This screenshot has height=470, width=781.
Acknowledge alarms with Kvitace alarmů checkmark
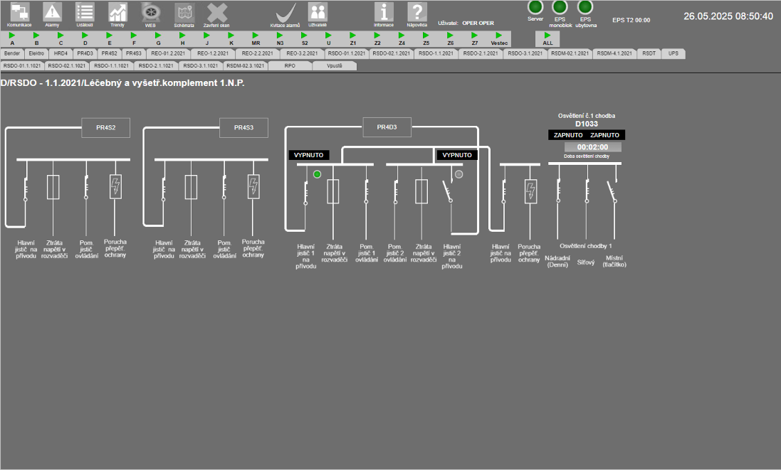coord(286,12)
